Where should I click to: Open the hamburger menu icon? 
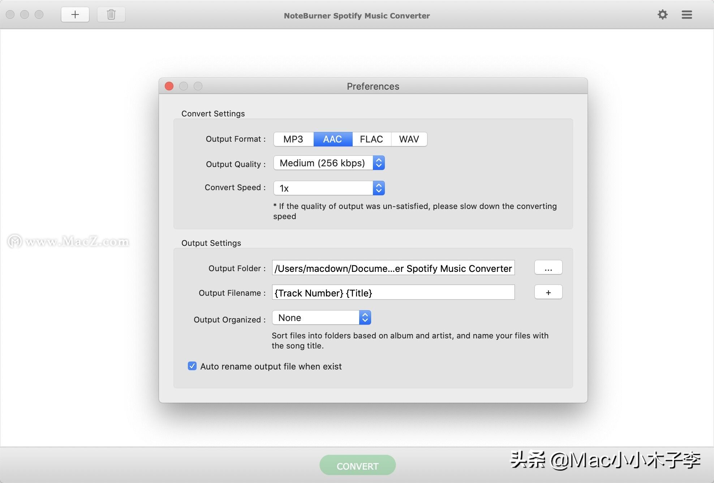[686, 15]
